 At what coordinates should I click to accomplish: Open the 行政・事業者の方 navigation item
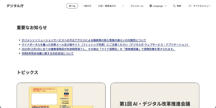click(107, 6)
